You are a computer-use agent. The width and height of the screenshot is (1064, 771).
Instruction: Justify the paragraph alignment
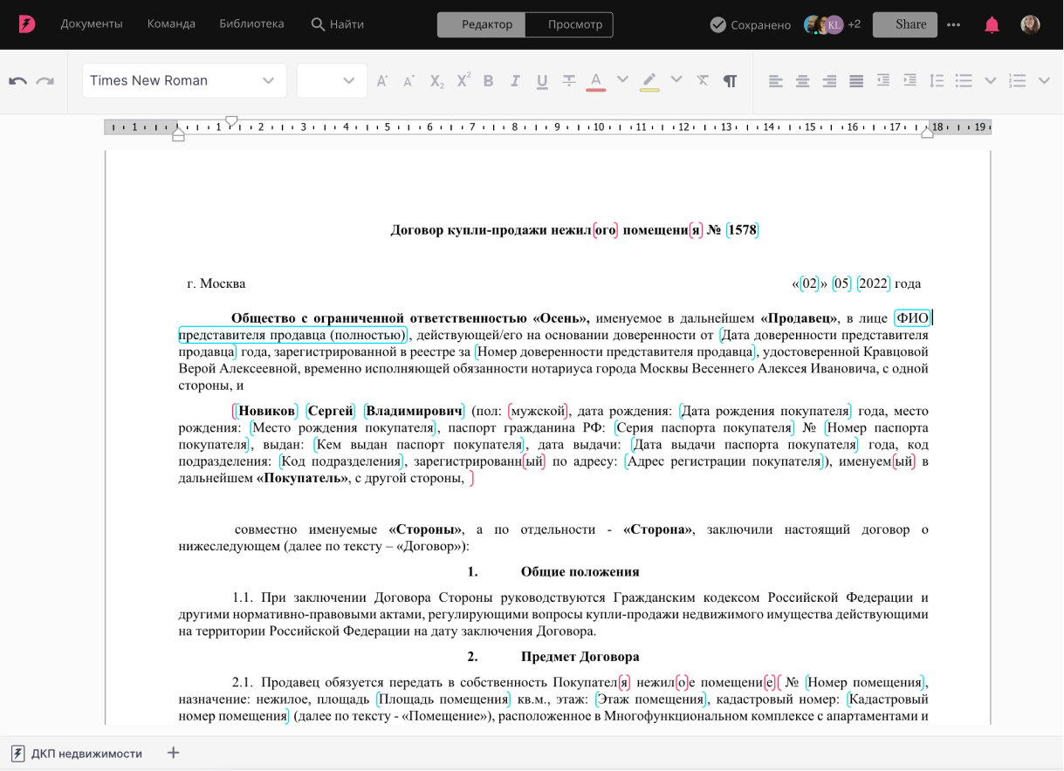pyautogui.click(x=855, y=80)
